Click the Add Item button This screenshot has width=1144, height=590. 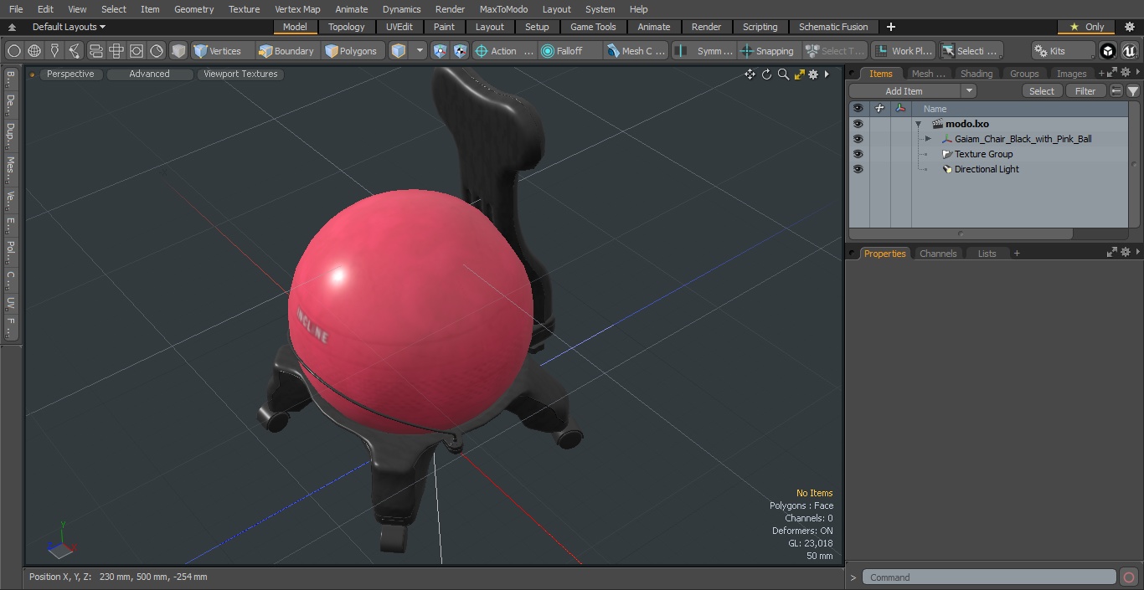pyautogui.click(x=904, y=91)
